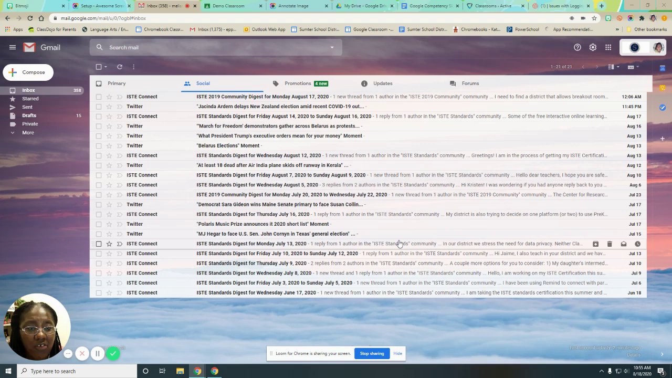Screen dimensions: 672x378
Task: Delete the July 13 ISTE digest
Action: [x=610, y=244]
